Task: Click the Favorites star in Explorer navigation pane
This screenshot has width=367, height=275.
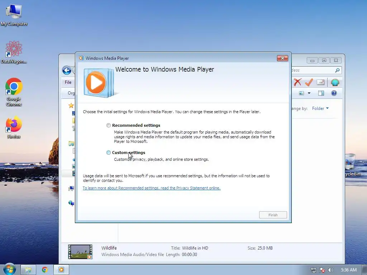Action: click(71, 106)
